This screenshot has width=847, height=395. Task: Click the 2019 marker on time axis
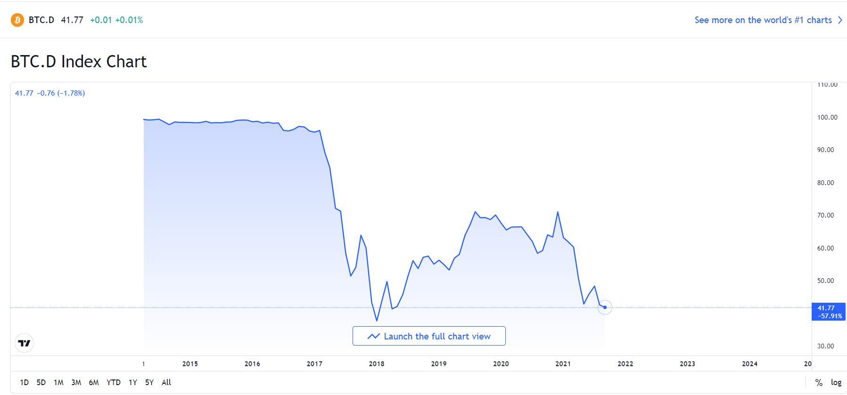[439, 363]
